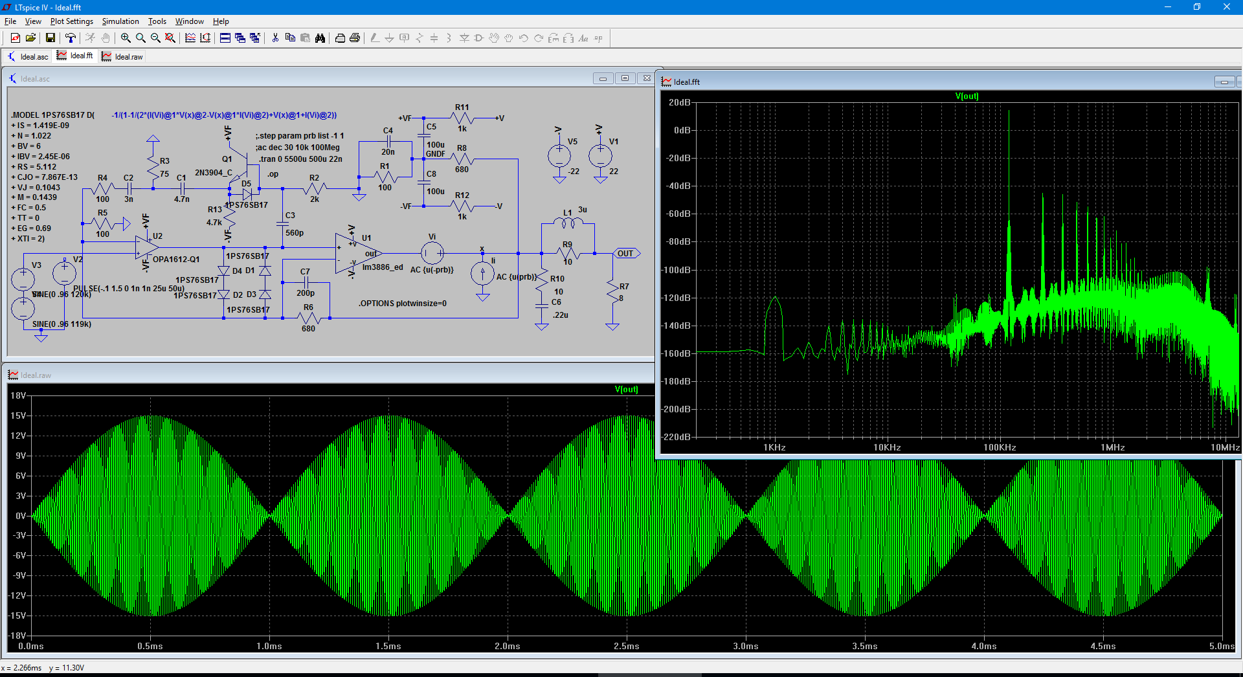Image resolution: width=1243 pixels, height=677 pixels.
Task: Open the Plot Settings menu
Action: click(x=71, y=21)
